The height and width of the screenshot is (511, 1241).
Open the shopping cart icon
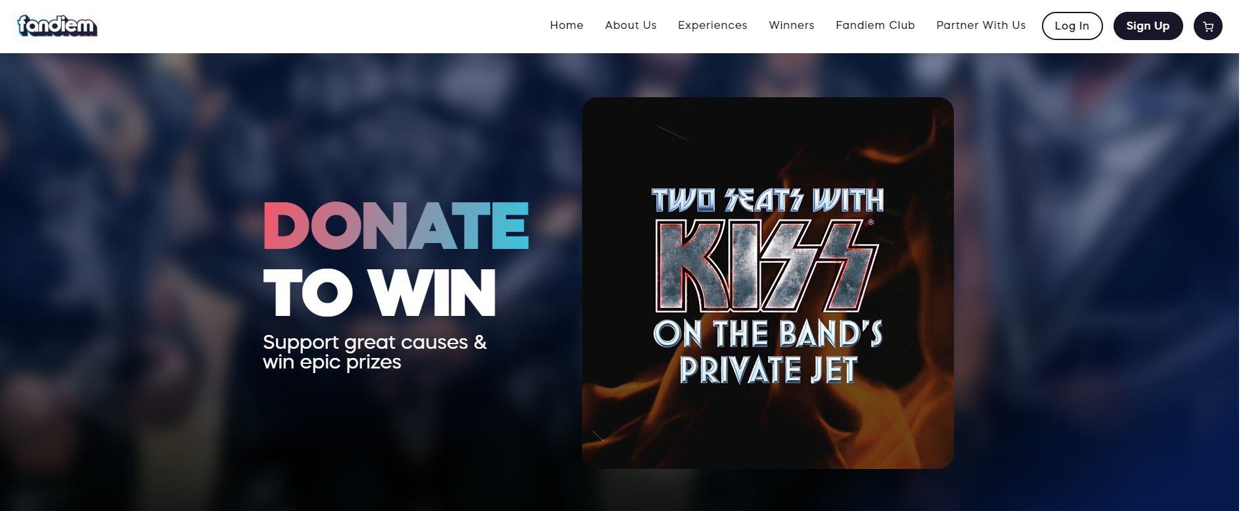(x=1207, y=26)
